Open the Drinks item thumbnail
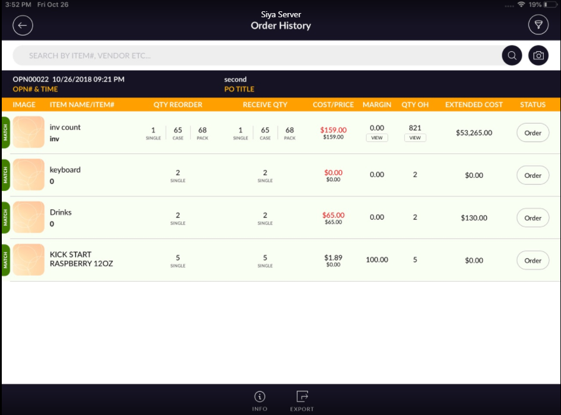The height and width of the screenshot is (415, 561). click(29, 218)
